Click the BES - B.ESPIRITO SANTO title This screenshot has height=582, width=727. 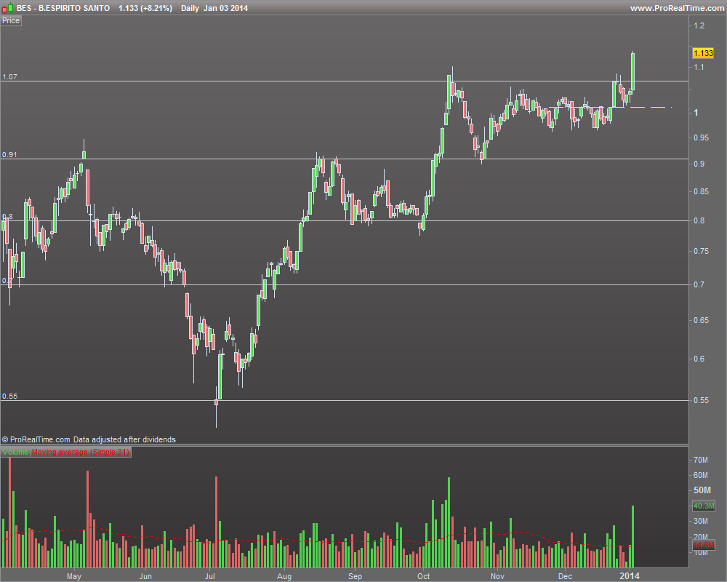[x=63, y=8]
